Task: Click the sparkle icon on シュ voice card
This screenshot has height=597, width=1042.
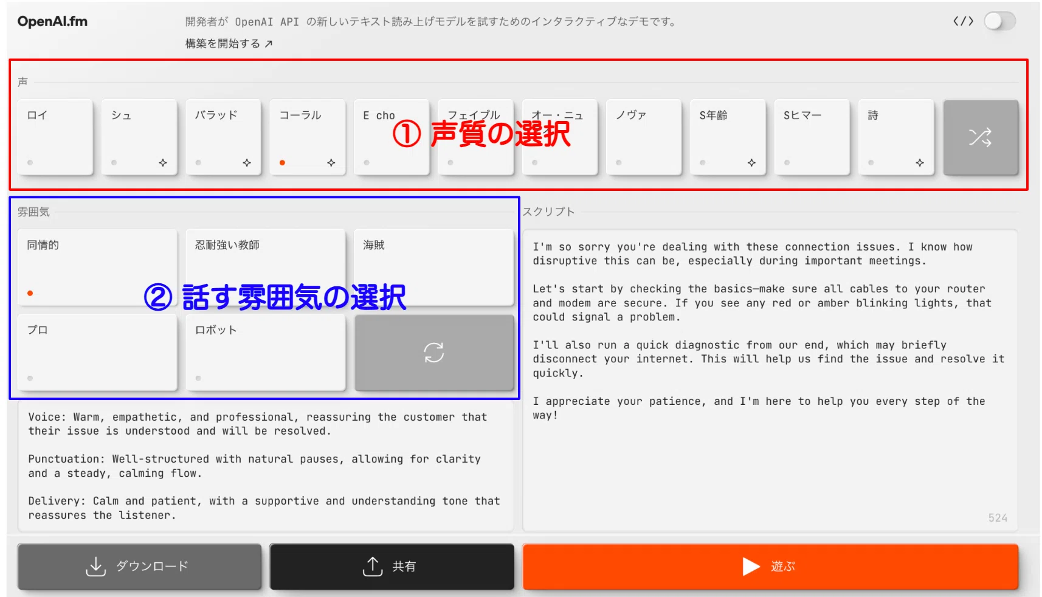Action: click(x=163, y=163)
